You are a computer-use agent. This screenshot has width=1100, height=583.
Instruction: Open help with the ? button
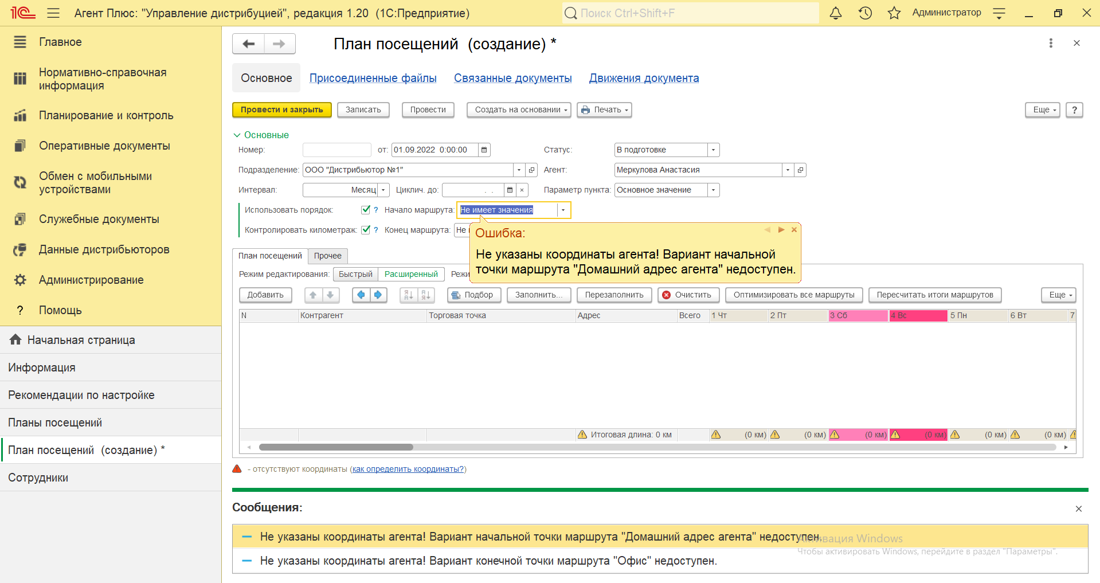pyautogui.click(x=1074, y=109)
